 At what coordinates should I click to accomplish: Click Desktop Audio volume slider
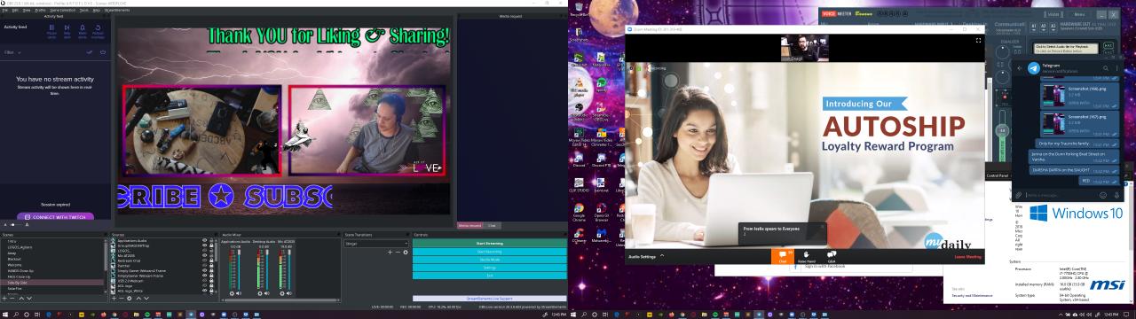coord(266,268)
